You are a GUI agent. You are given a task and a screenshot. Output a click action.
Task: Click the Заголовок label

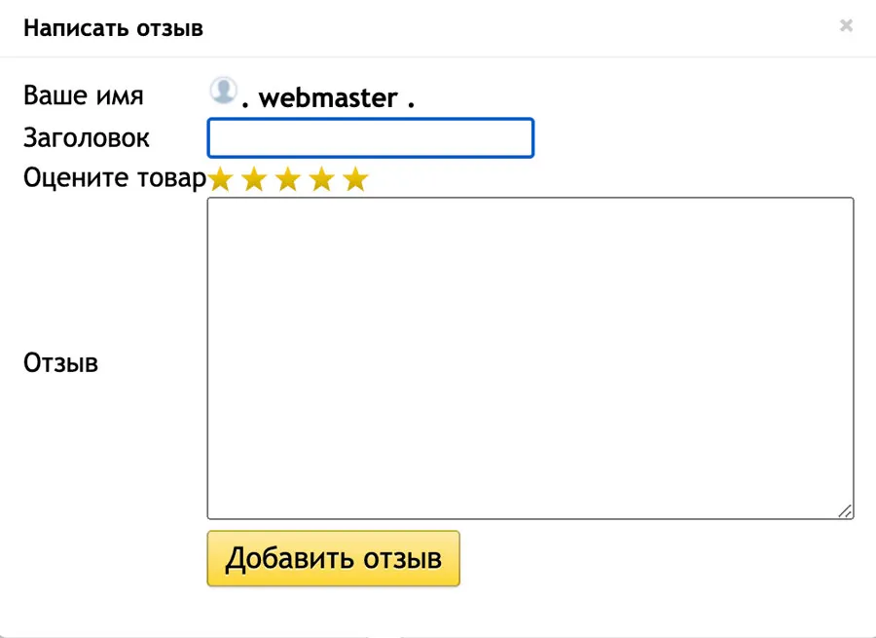tap(87, 137)
